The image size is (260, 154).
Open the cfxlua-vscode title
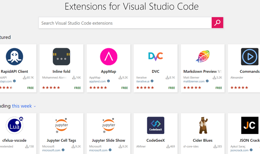(14, 141)
